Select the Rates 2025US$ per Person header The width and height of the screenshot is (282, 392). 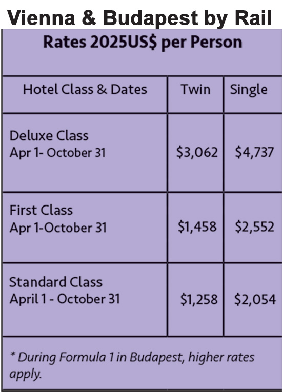point(143,42)
